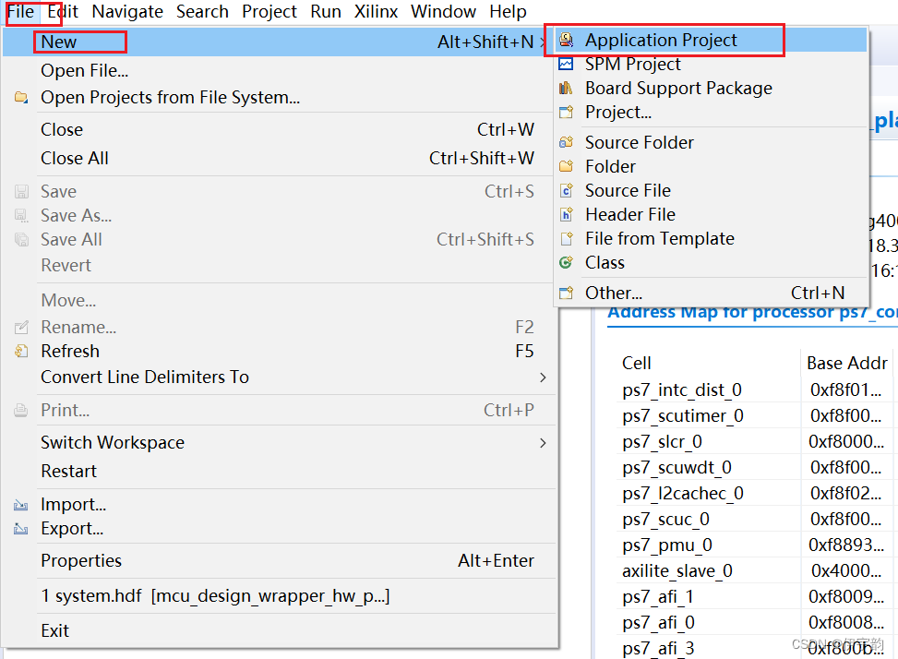The height and width of the screenshot is (659, 898).
Task: Select the ps7_intc_dist_0 cell row
Action: [x=682, y=390]
